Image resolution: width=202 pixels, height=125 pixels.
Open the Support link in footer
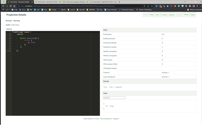116,119
